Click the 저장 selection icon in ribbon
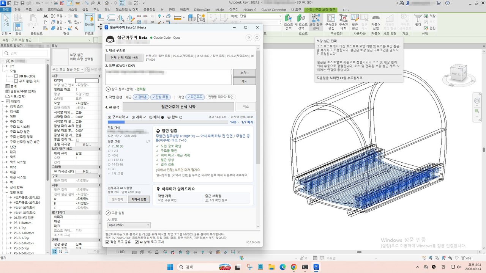This screenshot has height=273, width=486. [x=430, y=16]
